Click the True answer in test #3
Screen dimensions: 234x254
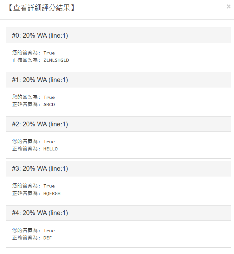click(49, 186)
